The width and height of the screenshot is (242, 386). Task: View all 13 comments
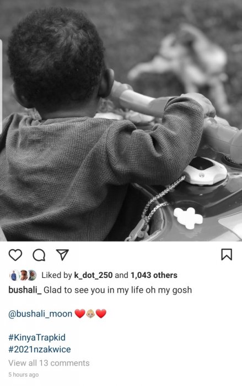49,363
